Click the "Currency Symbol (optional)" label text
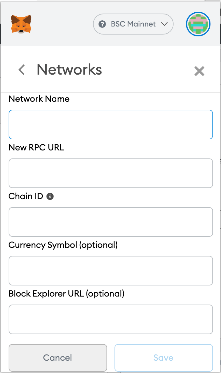 pyautogui.click(x=63, y=245)
